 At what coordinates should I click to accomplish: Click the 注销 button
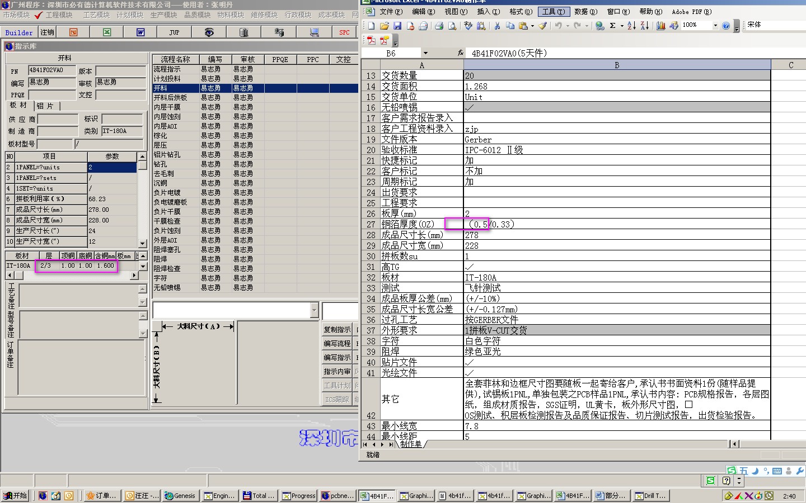[x=48, y=32]
